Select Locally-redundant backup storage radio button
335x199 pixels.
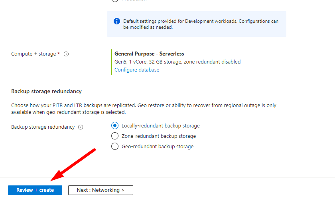(115, 125)
